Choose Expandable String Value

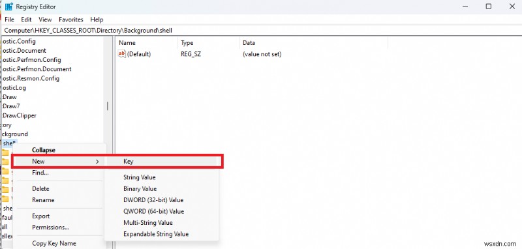[156, 234]
